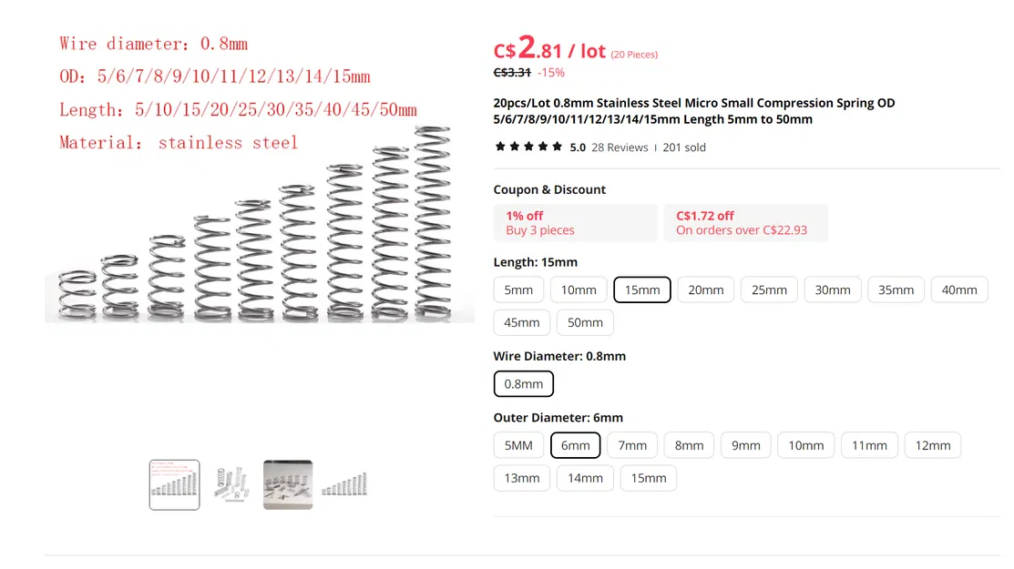
Task: View the fourth thumbnail of spring row
Action: pyautogui.click(x=344, y=484)
